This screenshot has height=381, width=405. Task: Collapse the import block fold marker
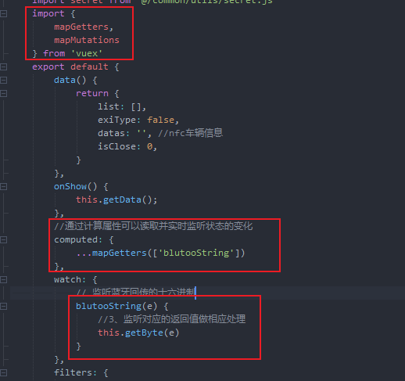click(x=3, y=13)
